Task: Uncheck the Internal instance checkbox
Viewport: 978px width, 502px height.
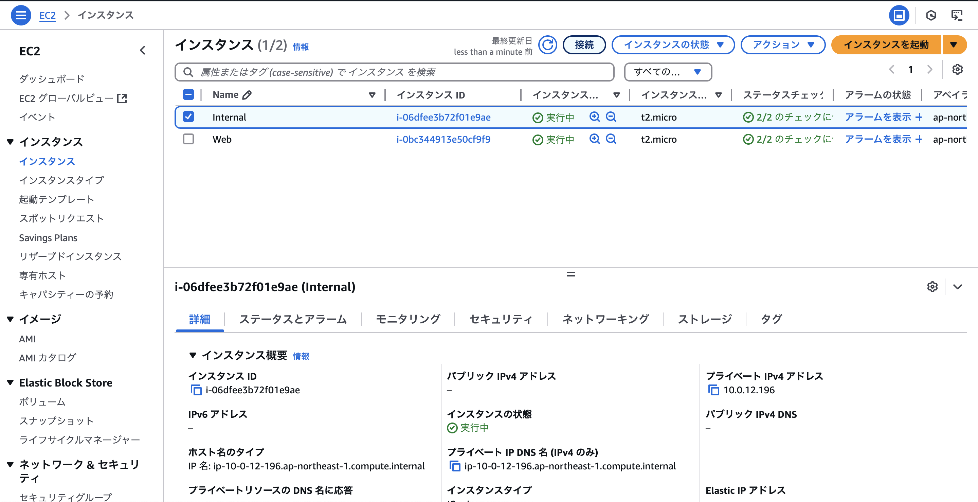Action: click(188, 117)
